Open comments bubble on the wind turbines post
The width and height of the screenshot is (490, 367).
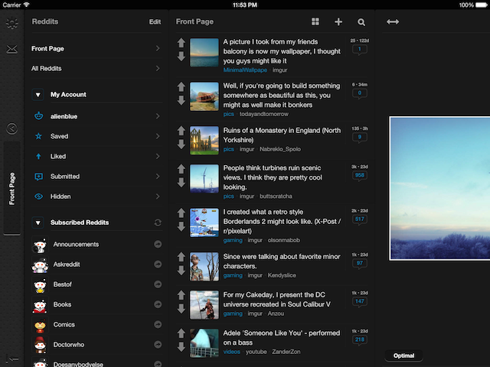coord(358,176)
